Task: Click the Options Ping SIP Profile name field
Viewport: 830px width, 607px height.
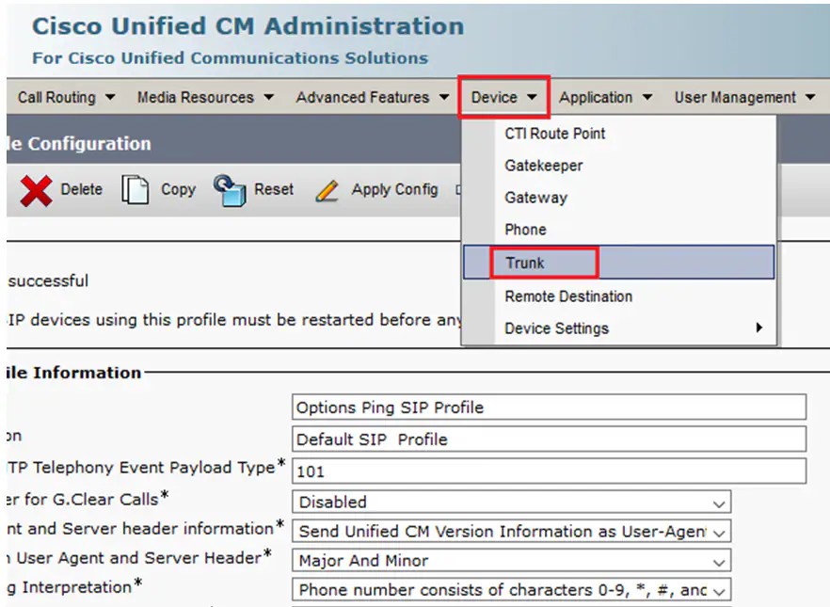Action: click(549, 407)
